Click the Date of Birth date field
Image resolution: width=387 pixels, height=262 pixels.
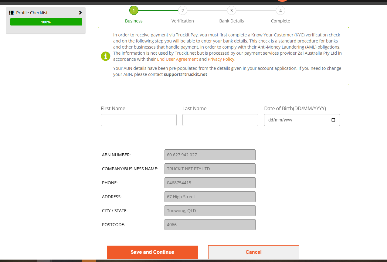coord(302,120)
